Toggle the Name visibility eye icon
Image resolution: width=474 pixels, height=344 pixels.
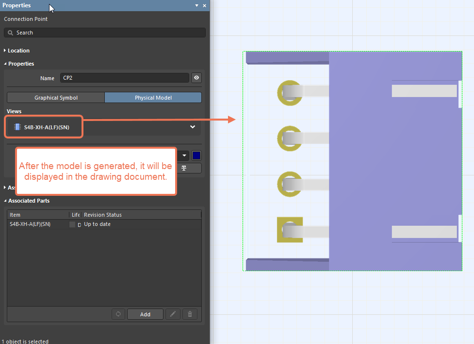(196, 78)
